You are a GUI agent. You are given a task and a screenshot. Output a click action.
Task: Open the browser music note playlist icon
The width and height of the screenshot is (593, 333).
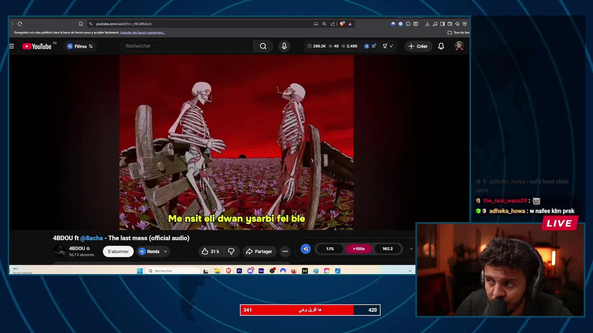coord(435,24)
